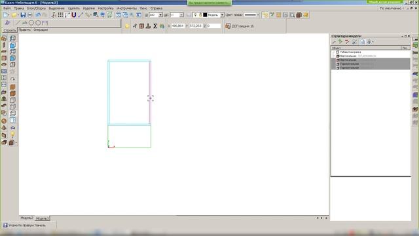Click the Z coordinate input field
The height and width of the screenshot is (236, 419).
click(x=214, y=26)
